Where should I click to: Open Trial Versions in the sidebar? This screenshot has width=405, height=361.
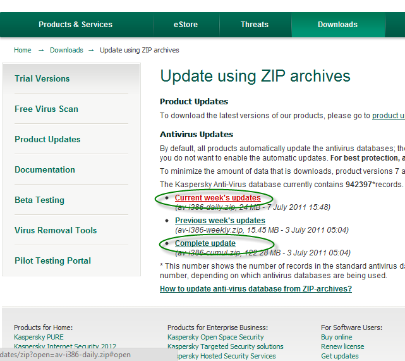click(x=42, y=78)
